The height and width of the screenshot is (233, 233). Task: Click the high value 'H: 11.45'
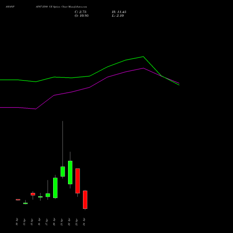119,12
